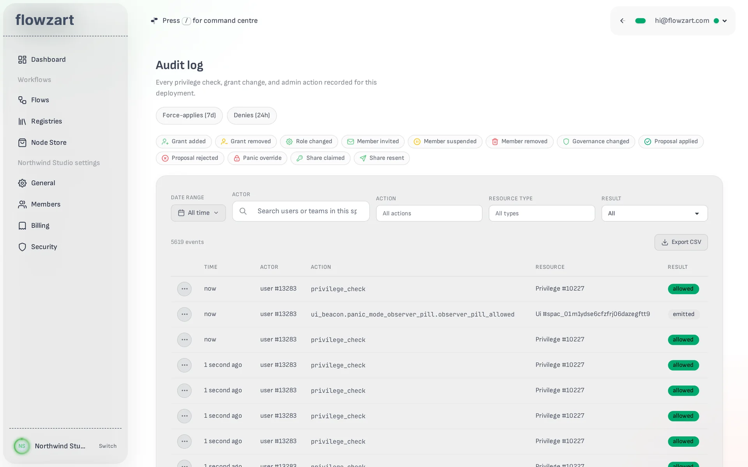Screen dimensions: 748x467
Task: Click the Export CSV button
Action: (681, 242)
